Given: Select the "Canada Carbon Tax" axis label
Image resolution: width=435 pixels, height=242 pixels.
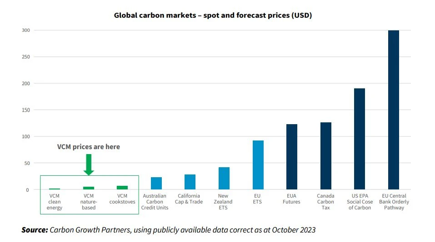Looking at the screenshot, I should (x=325, y=202).
